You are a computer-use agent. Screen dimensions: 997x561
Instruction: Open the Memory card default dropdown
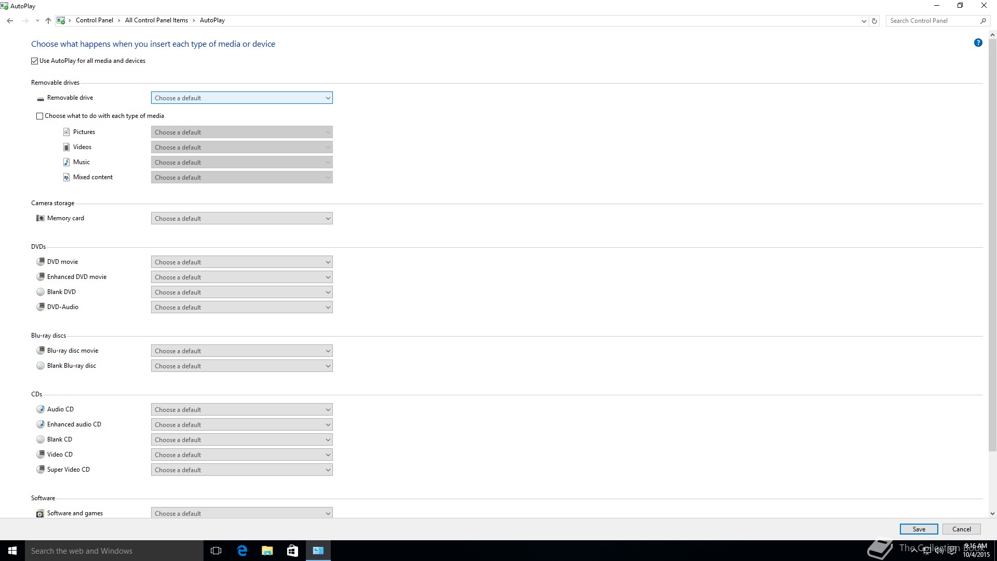pyautogui.click(x=241, y=219)
